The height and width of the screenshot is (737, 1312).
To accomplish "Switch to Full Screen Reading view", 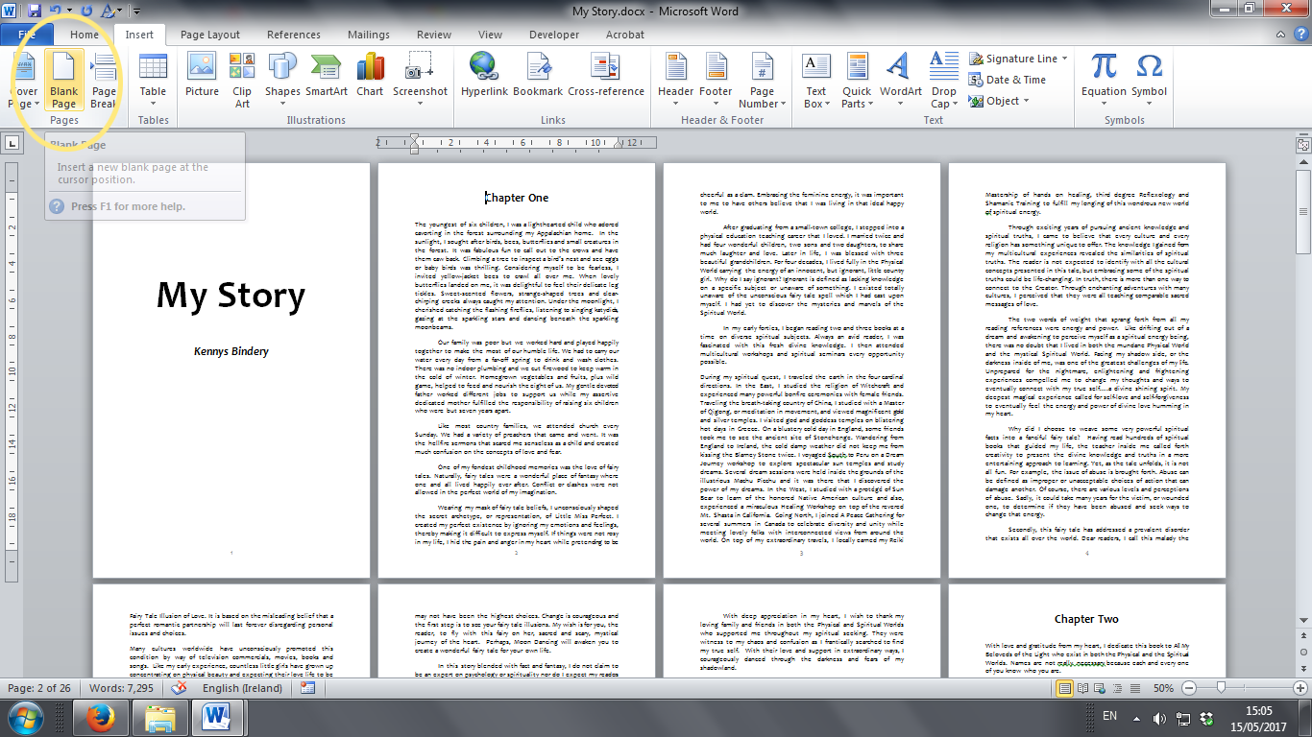I will [x=1082, y=689].
